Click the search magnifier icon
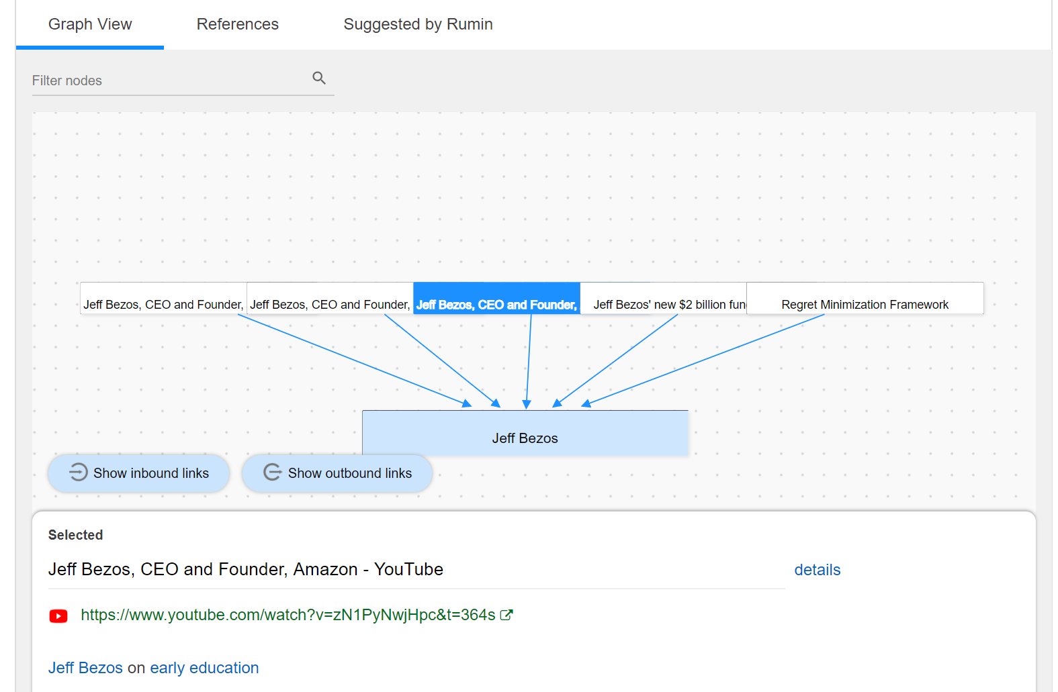Screen dimensions: 1058x692 tap(319, 78)
